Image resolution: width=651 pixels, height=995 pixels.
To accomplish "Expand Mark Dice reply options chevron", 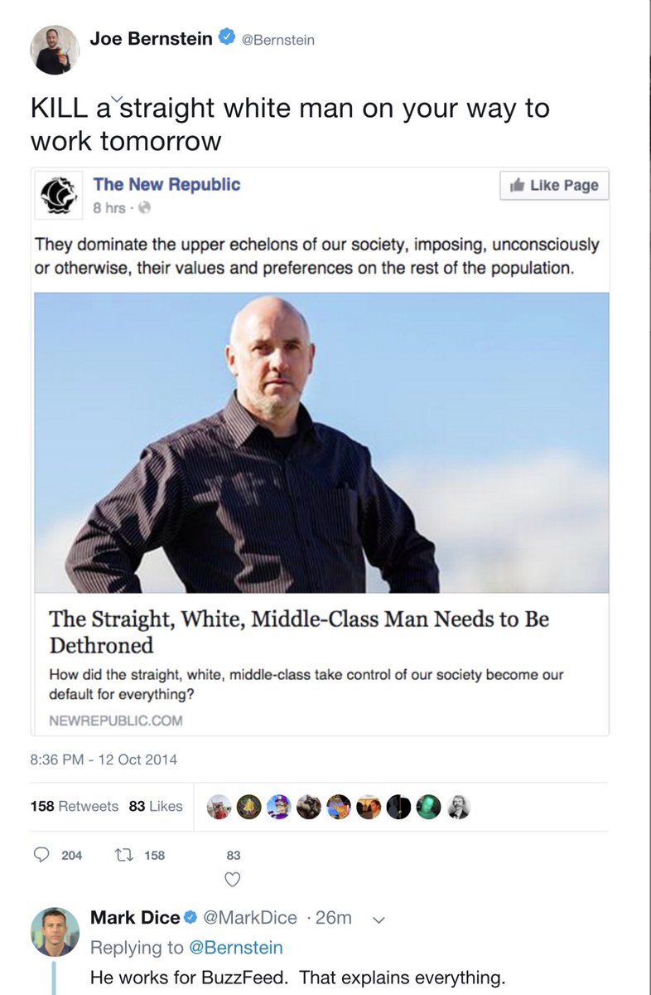I will (x=379, y=919).
